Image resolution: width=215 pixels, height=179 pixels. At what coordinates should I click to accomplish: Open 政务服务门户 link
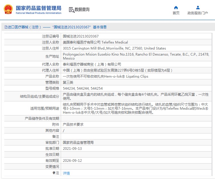[198, 13]
